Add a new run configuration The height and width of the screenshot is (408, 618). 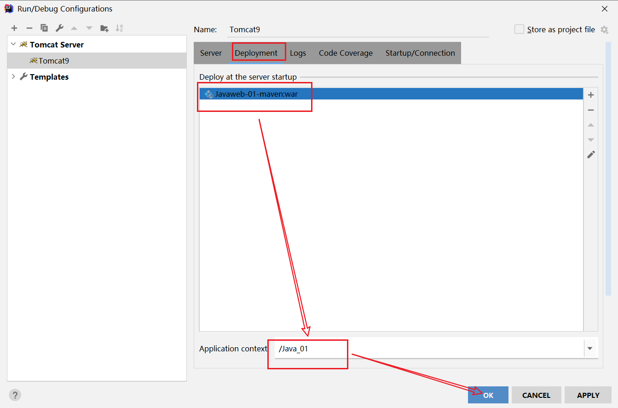[14, 28]
